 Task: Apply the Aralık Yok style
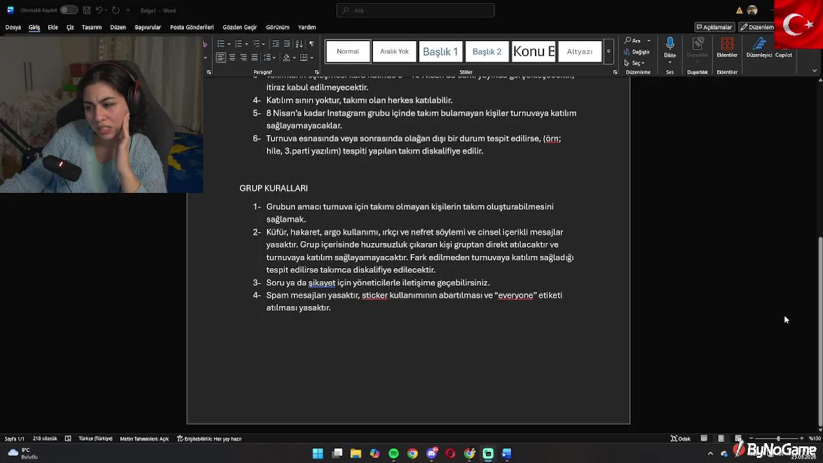point(394,51)
